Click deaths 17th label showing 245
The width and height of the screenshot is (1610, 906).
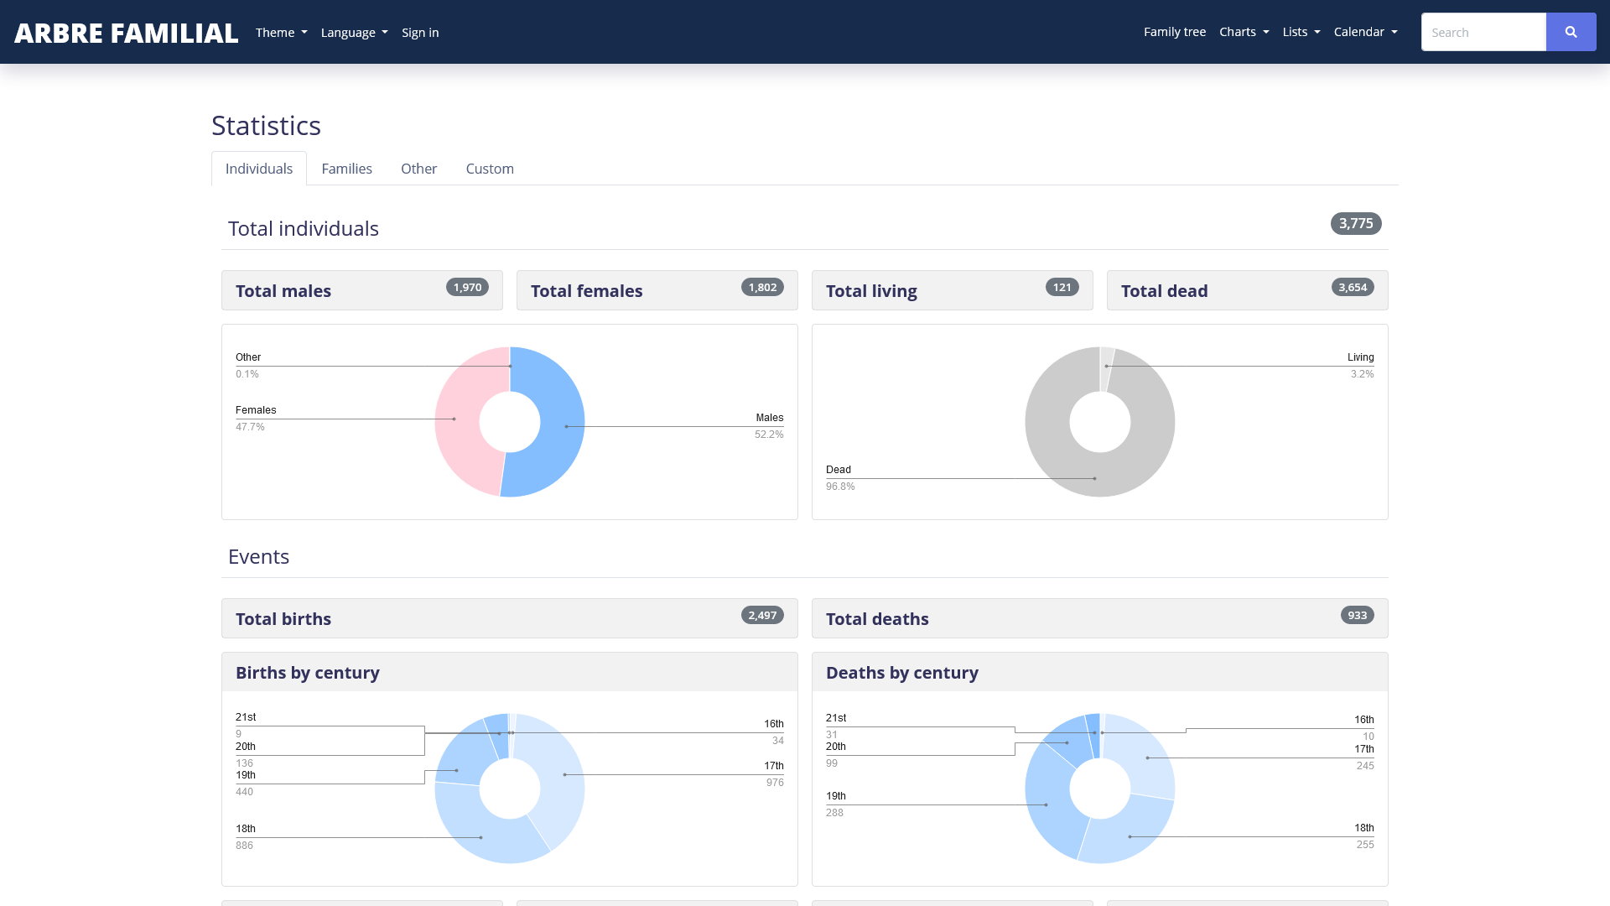tap(1364, 758)
